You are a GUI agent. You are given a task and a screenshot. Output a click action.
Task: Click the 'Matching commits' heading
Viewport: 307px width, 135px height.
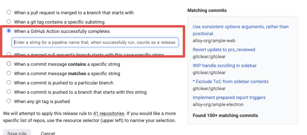[x=207, y=10]
